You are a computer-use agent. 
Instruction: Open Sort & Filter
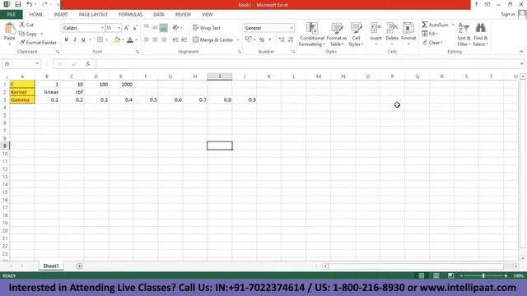[464, 35]
